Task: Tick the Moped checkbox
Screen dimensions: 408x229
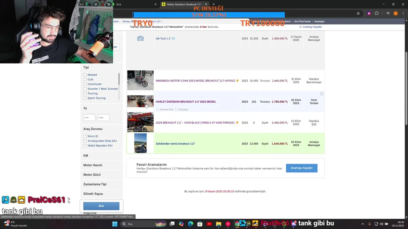Action: [85, 75]
